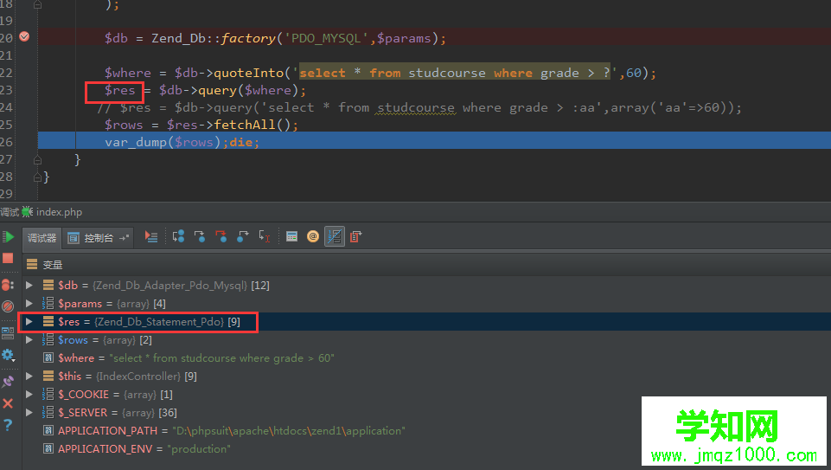Click the Show Execution Point icon
This screenshot has width=831, height=470.
(151, 237)
